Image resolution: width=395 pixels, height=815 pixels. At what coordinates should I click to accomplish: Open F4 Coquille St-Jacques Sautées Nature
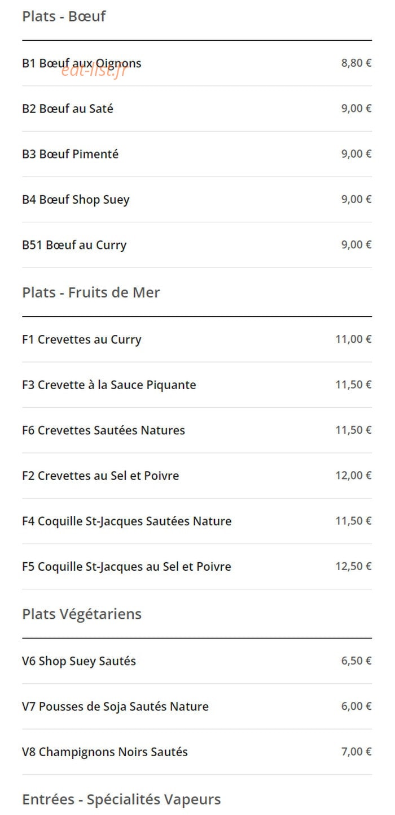point(197,521)
